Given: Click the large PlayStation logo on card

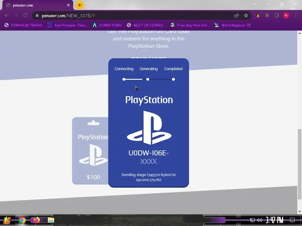Looking at the screenshot, I should point(149,128).
